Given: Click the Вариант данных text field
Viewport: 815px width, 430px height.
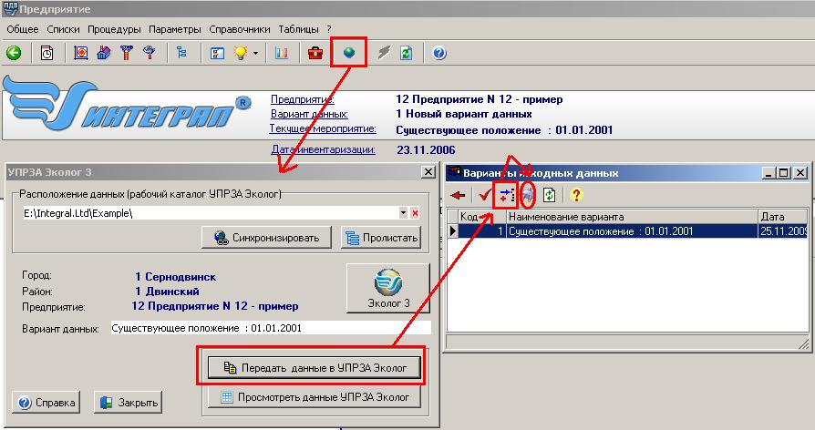Looking at the screenshot, I should [269, 327].
